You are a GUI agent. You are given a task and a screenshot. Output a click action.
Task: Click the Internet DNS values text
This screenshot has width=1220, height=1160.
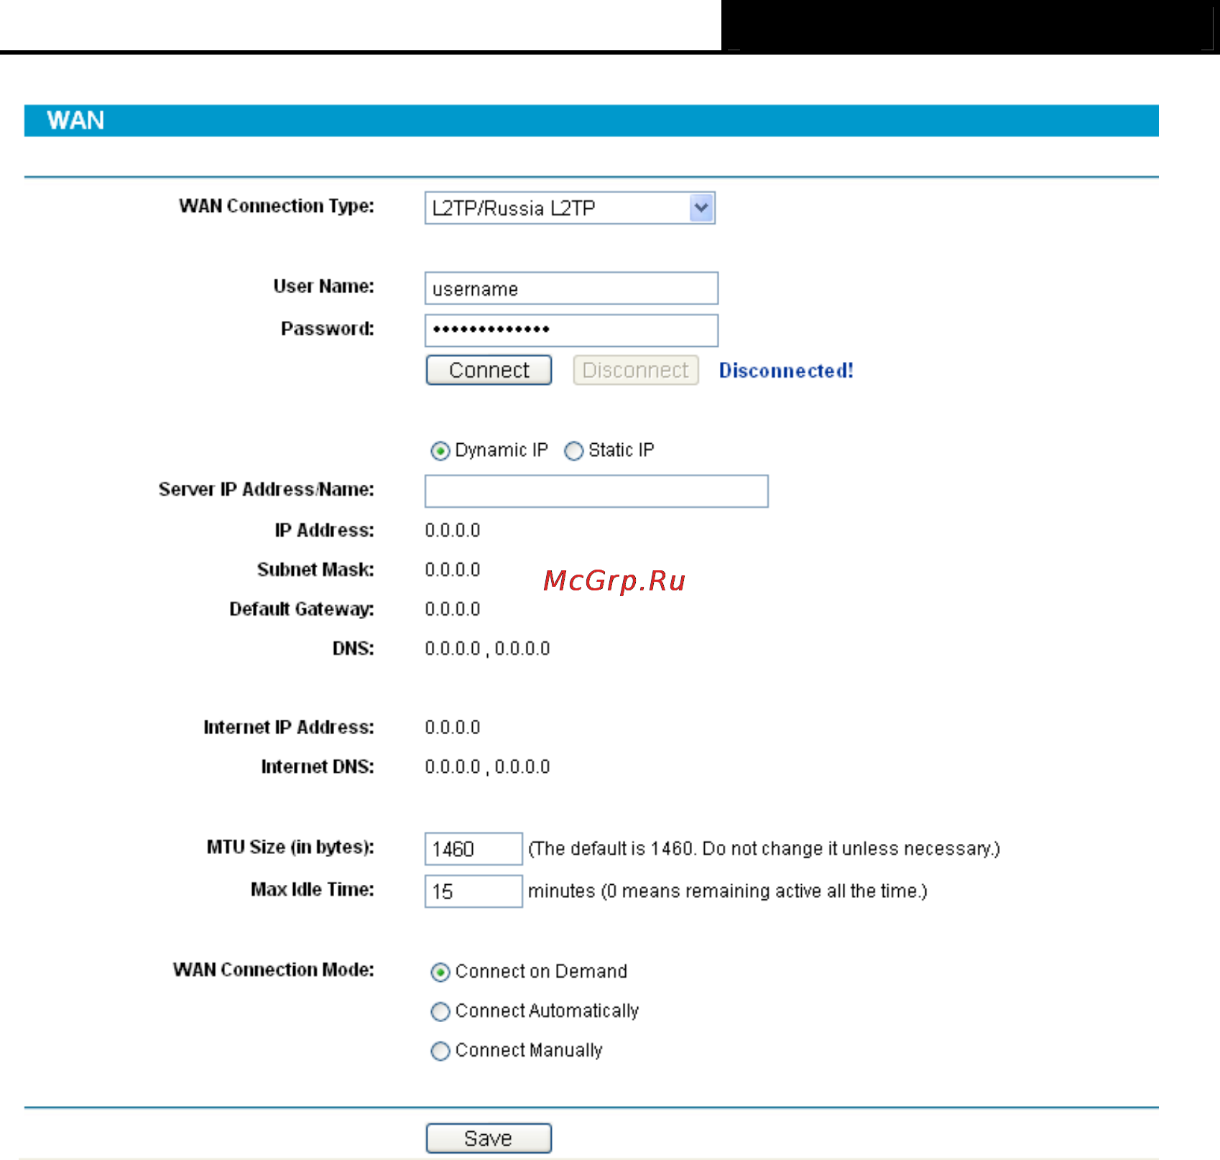pos(487,767)
